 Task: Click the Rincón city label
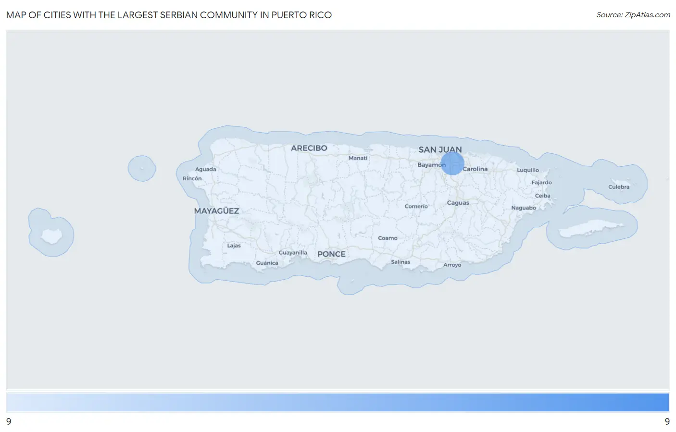[192, 178]
